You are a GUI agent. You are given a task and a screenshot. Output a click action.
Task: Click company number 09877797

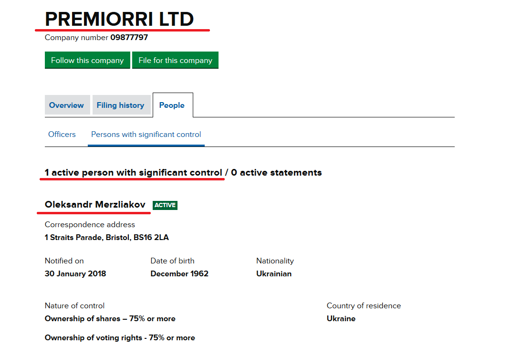[x=129, y=37]
